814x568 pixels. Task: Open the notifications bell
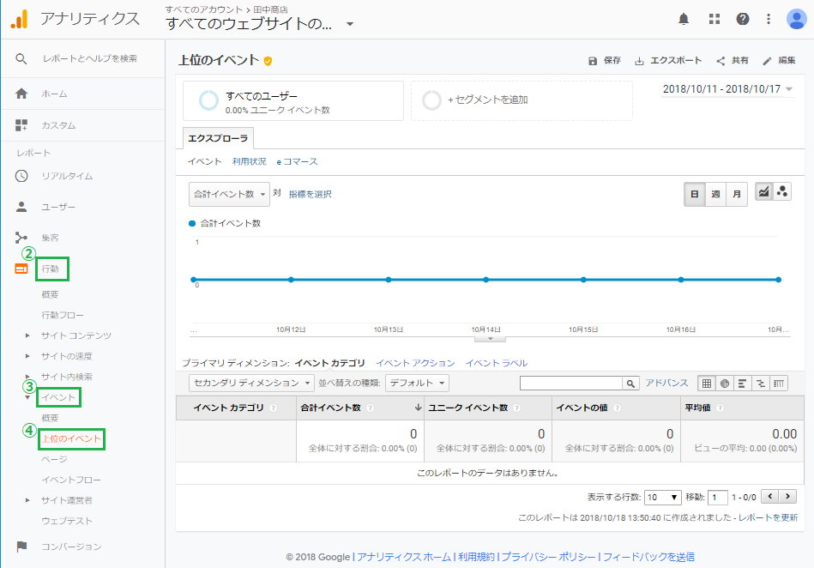coord(684,19)
